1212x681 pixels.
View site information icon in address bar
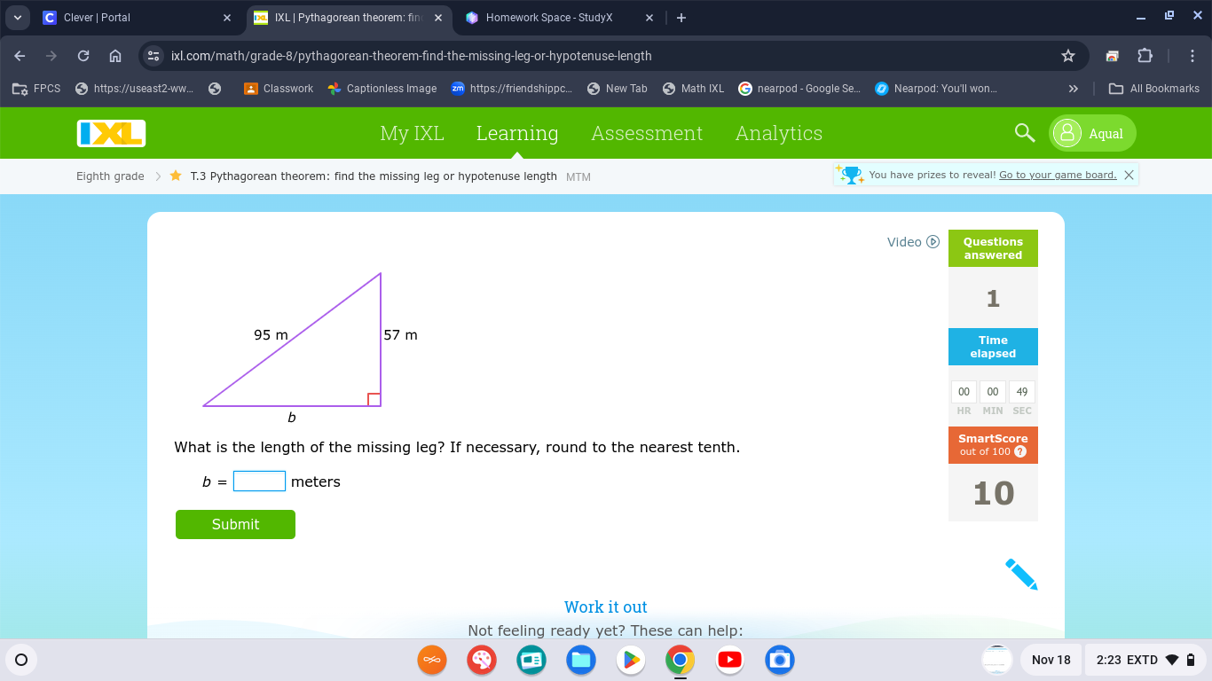click(153, 56)
